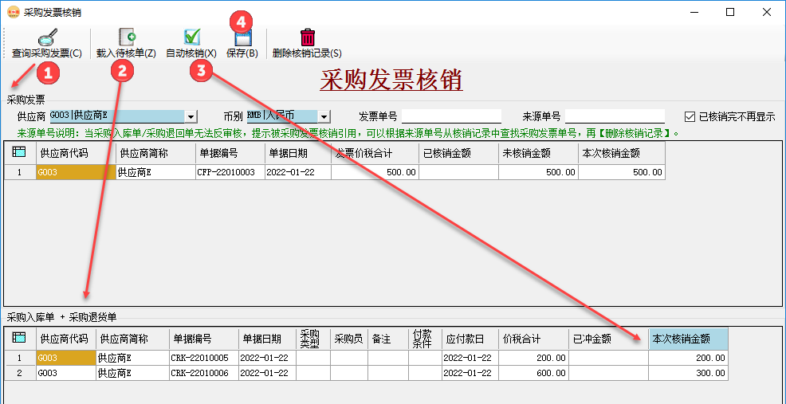Click the 自动核销 checkmark icon
The height and width of the screenshot is (404, 786).
(x=191, y=37)
